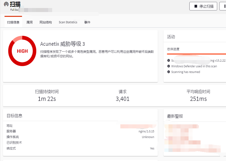The image size is (226, 161).
Task: Click the 活动 panel heading
Action: tap(171, 37)
